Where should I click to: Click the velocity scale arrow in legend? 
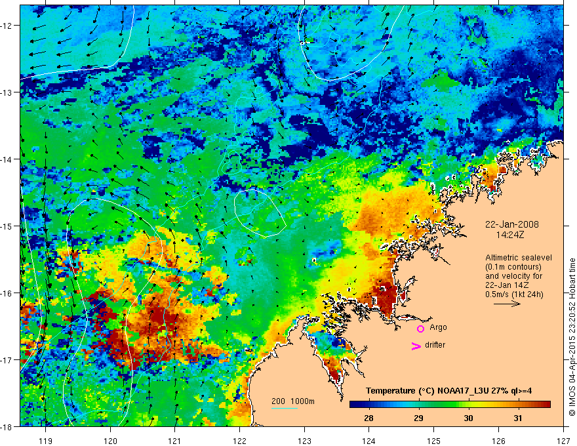click(507, 304)
